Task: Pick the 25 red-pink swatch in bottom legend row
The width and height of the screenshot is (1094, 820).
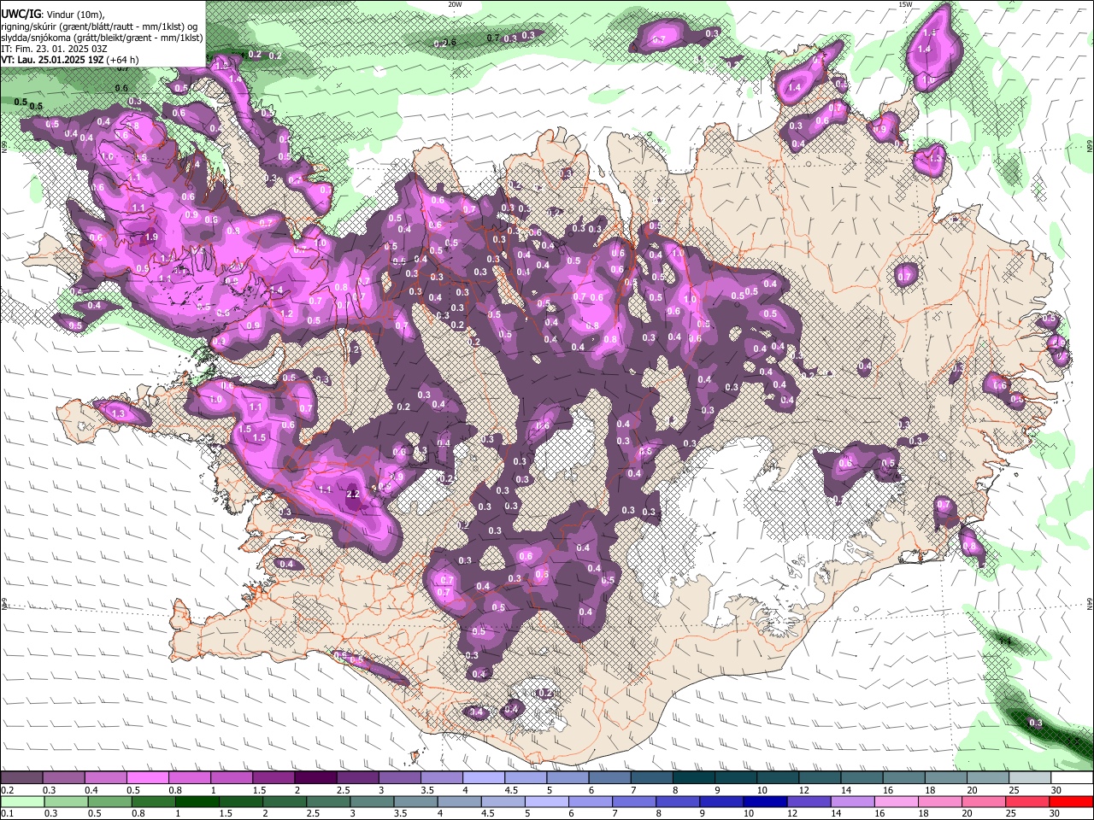Action: click(x=1026, y=801)
